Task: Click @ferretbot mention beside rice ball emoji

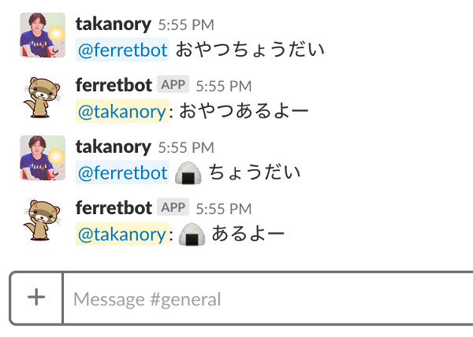Action: [x=122, y=172]
